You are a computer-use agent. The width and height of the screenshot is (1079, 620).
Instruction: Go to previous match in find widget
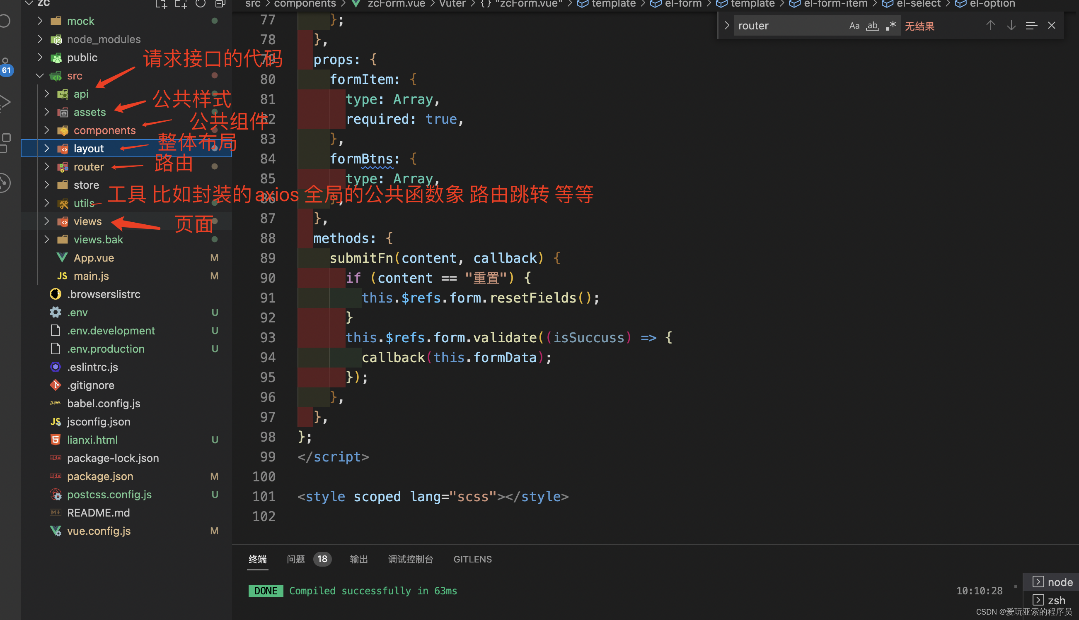click(990, 26)
